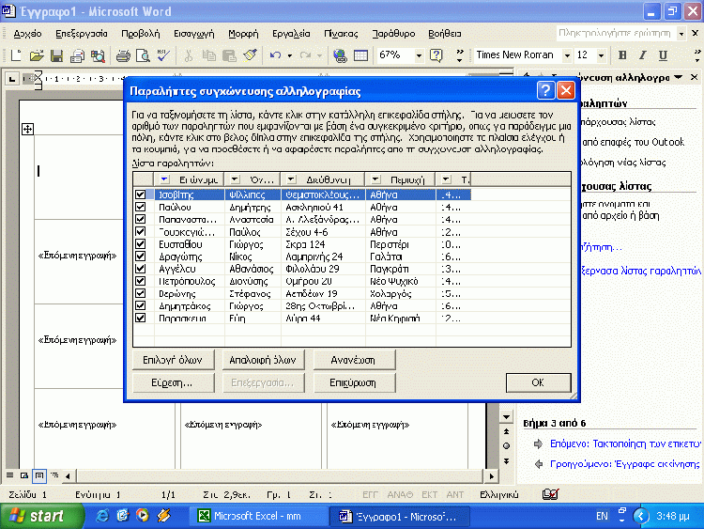Open the Διεύθυνση column filter arrow
The height and width of the screenshot is (529, 704).
(291, 179)
